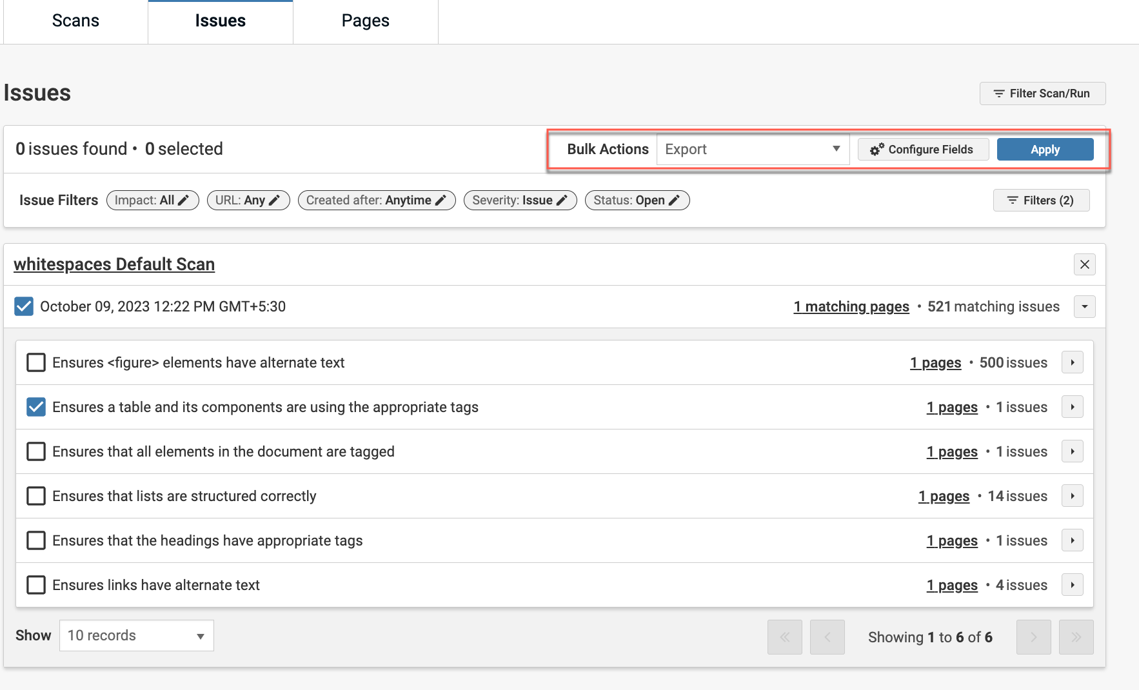This screenshot has width=1139, height=690.
Task: Open the Filter Scan/Run options
Action: [1042, 94]
